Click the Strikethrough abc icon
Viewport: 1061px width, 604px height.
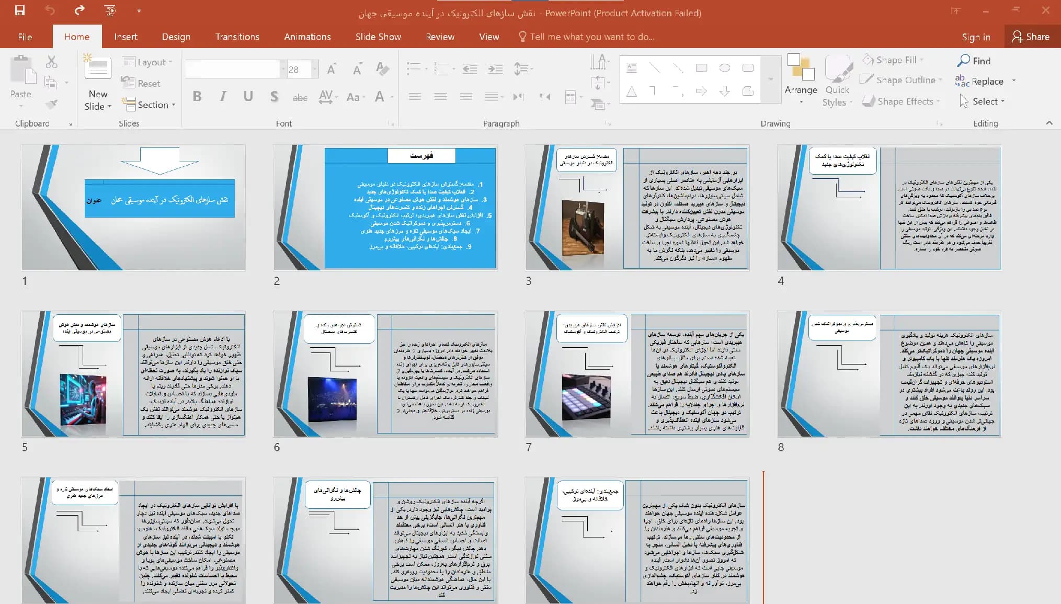click(x=300, y=97)
